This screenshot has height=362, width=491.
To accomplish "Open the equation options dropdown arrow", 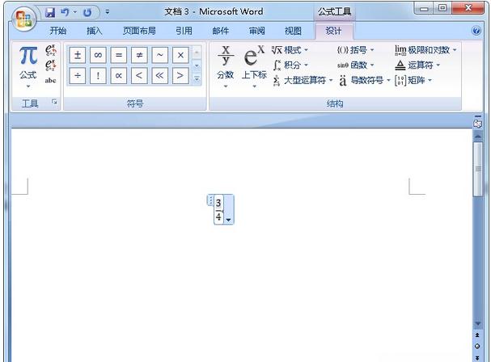I will [x=229, y=220].
